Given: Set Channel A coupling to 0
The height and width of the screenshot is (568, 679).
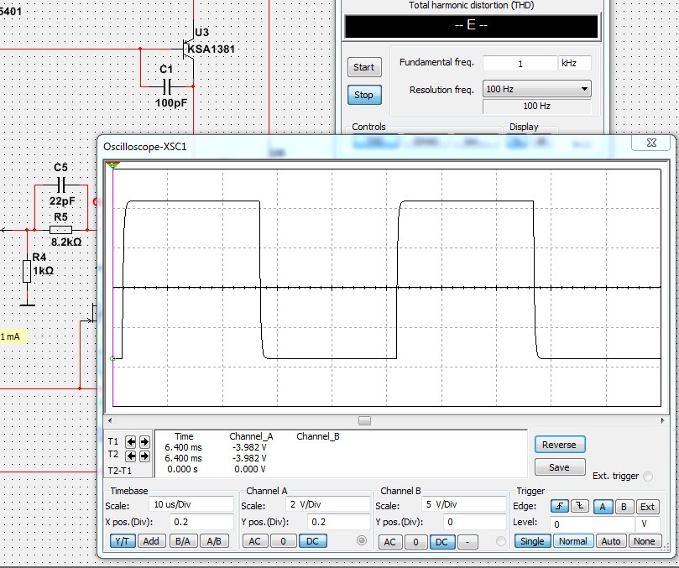Looking at the screenshot, I should click(283, 541).
